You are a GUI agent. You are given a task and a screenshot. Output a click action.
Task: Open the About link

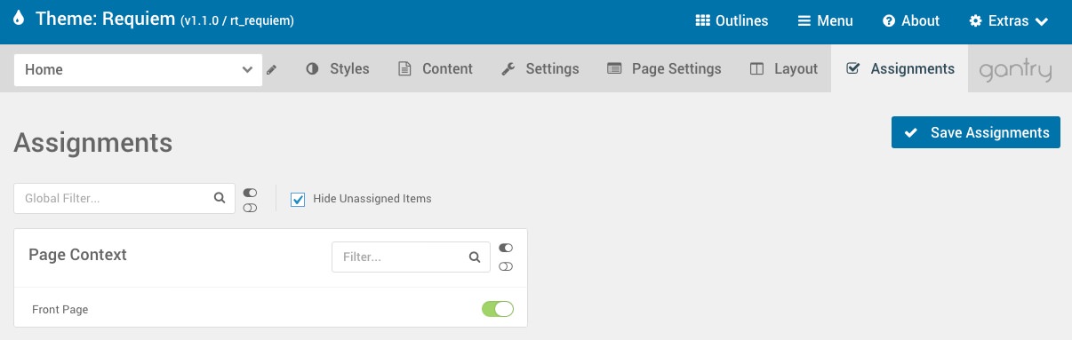(x=911, y=20)
